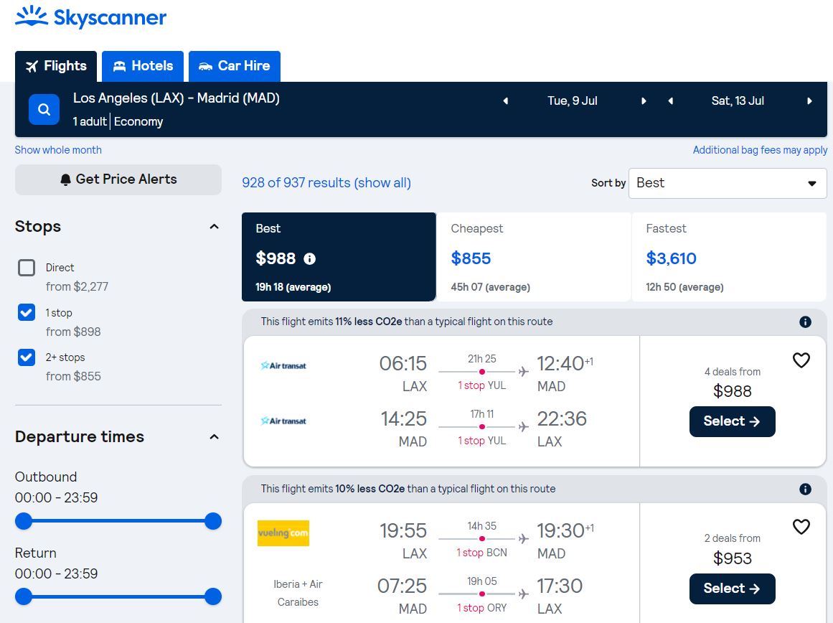Click the Vueling airline logo
The height and width of the screenshot is (623, 833).
pos(283,533)
